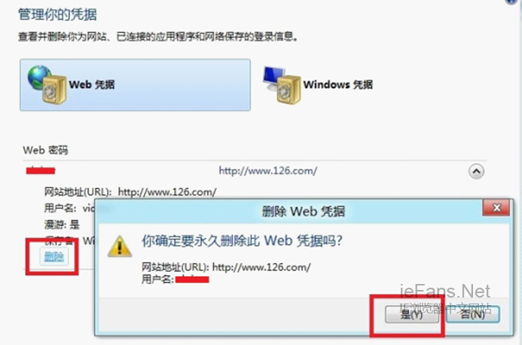The image size is (522, 345).
Task: Select the Web 凭据 tab tile
Action: (x=135, y=85)
